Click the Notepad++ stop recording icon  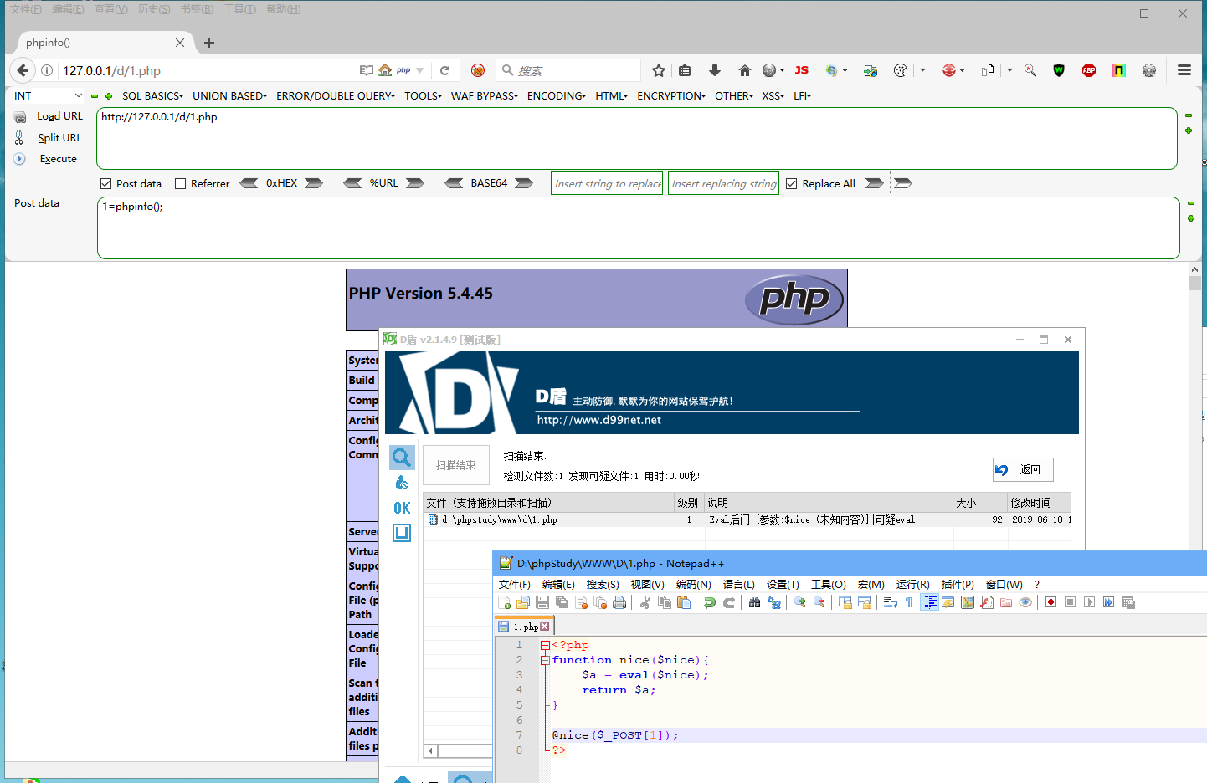[1070, 602]
